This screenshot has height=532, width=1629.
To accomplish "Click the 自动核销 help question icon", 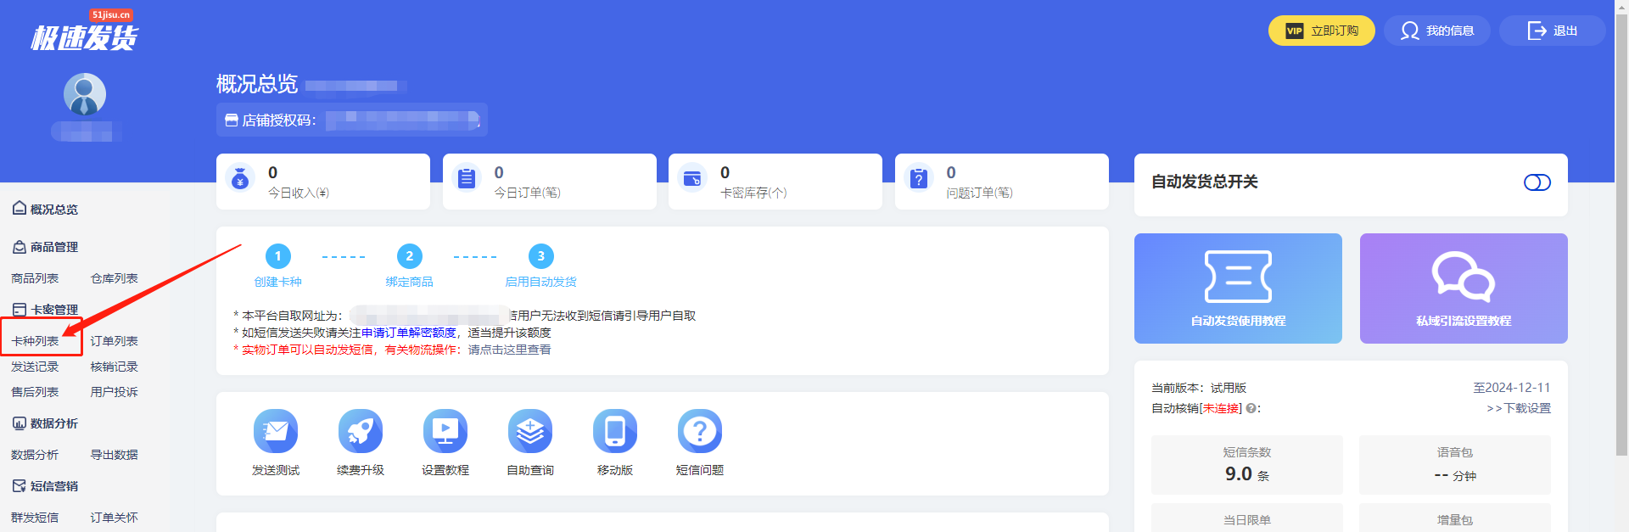I will (x=1251, y=409).
